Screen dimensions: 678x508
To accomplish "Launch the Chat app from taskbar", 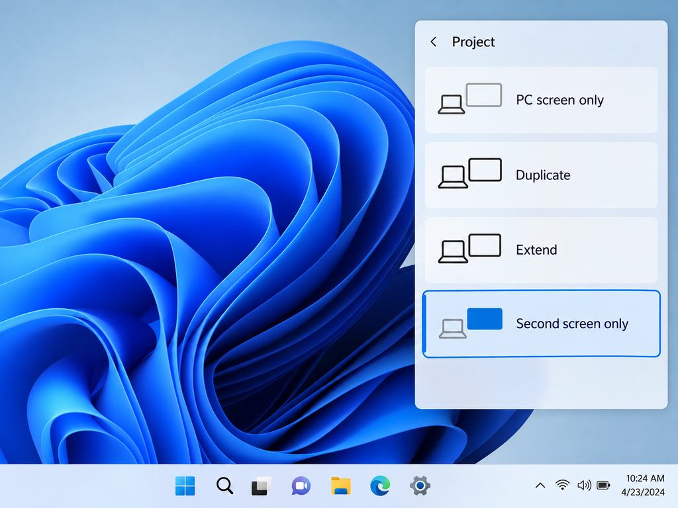I will click(301, 486).
